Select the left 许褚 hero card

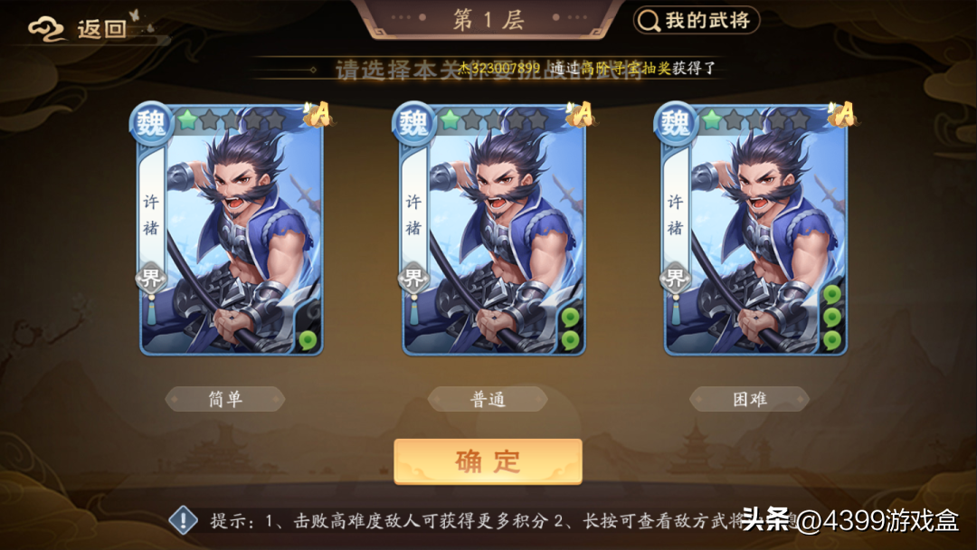pos(231,229)
